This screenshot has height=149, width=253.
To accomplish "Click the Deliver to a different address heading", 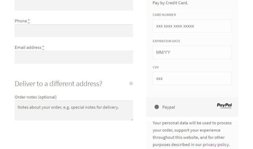I will [59, 83].
